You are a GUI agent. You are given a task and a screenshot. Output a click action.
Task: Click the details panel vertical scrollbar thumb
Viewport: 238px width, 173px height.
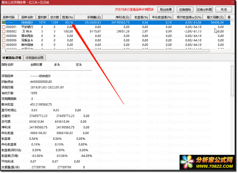(232, 81)
